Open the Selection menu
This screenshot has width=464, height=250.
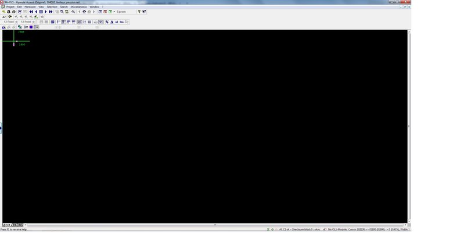click(x=52, y=6)
